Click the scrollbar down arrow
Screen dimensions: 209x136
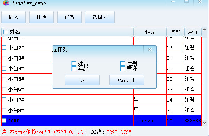[204, 123]
